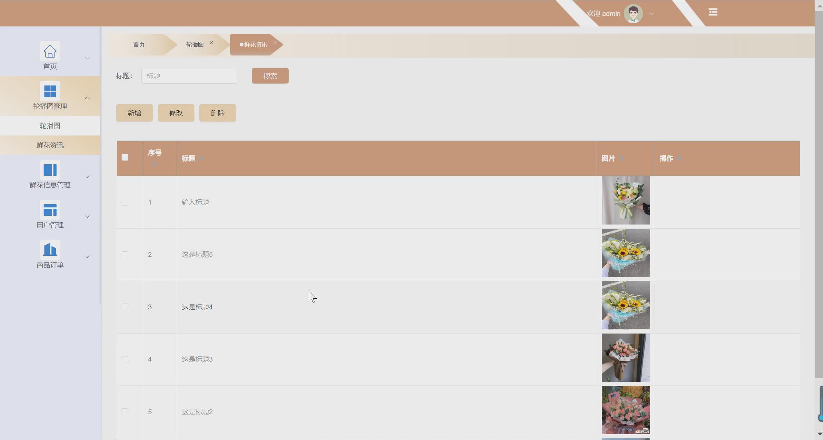
Task: Collapse the 轮播图管理 chevron
Action: click(87, 98)
